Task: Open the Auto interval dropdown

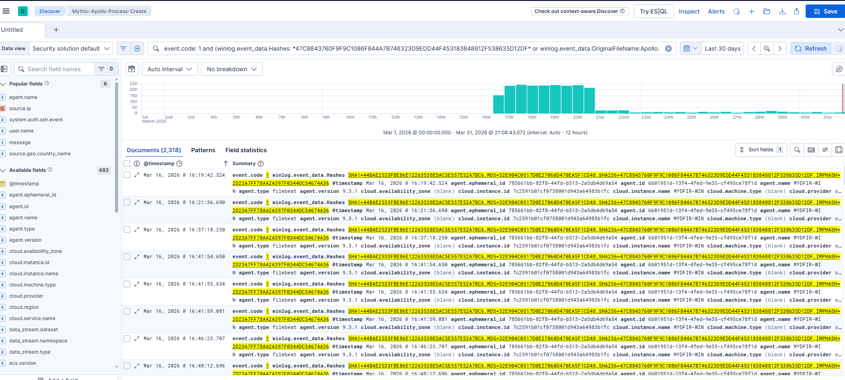Action: 170,69
